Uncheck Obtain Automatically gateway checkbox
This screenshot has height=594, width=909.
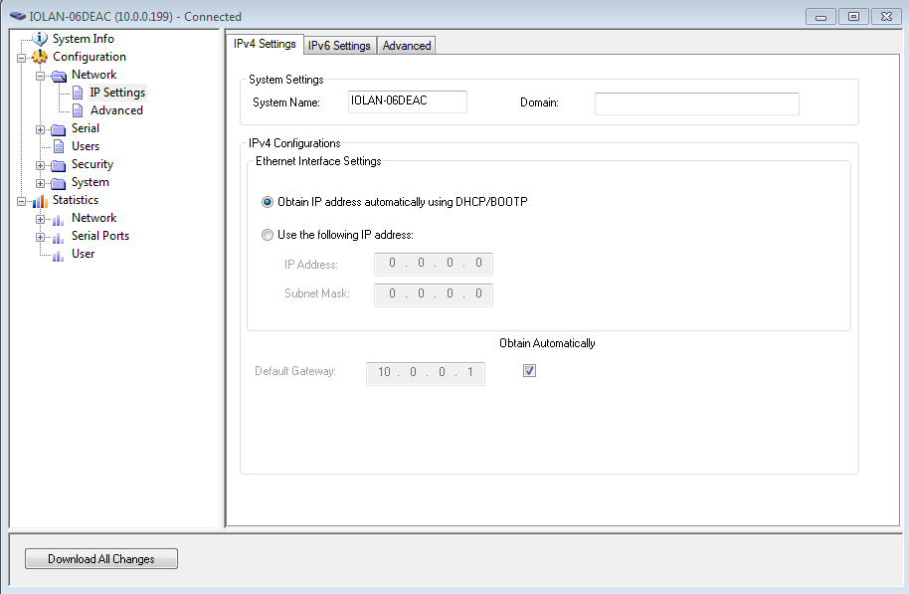pyautogui.click(x=529, y=371)
